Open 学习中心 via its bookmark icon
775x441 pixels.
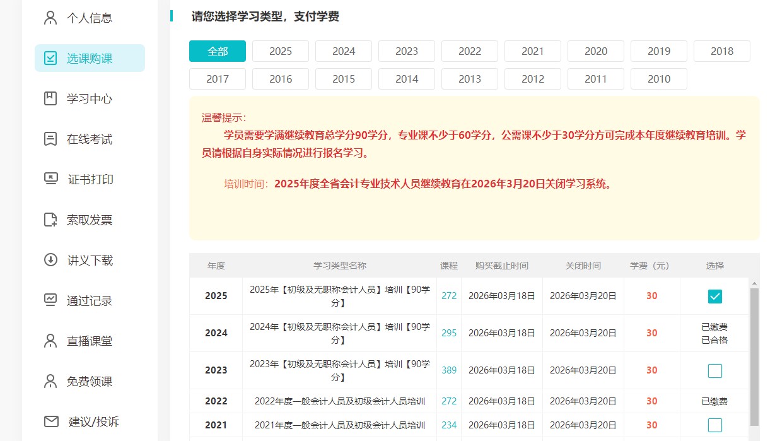(x=50, y=98)
